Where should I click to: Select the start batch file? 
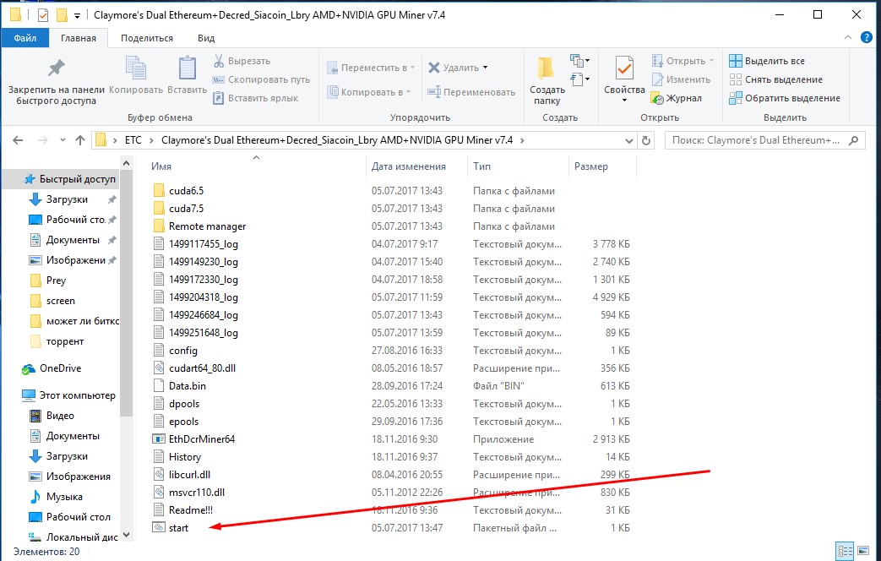point(178,528)
